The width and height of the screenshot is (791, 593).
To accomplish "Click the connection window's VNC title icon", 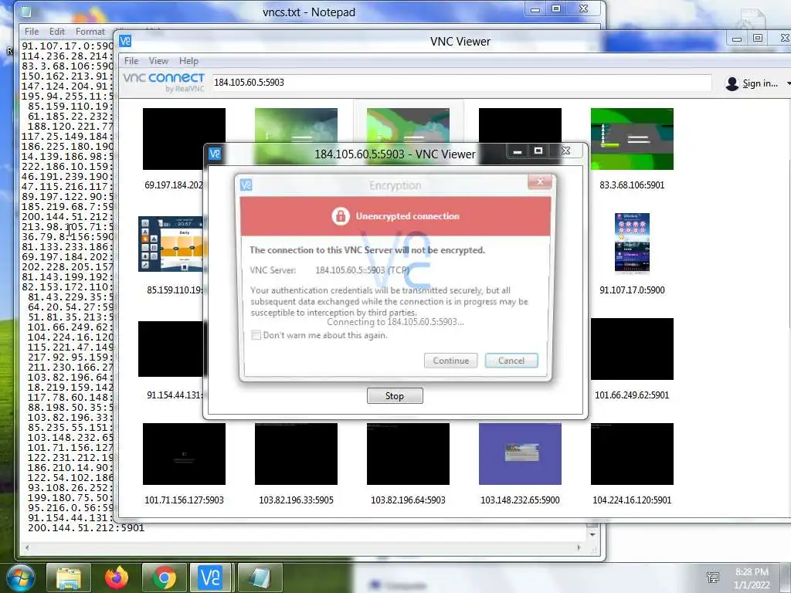I will point(215,154).
